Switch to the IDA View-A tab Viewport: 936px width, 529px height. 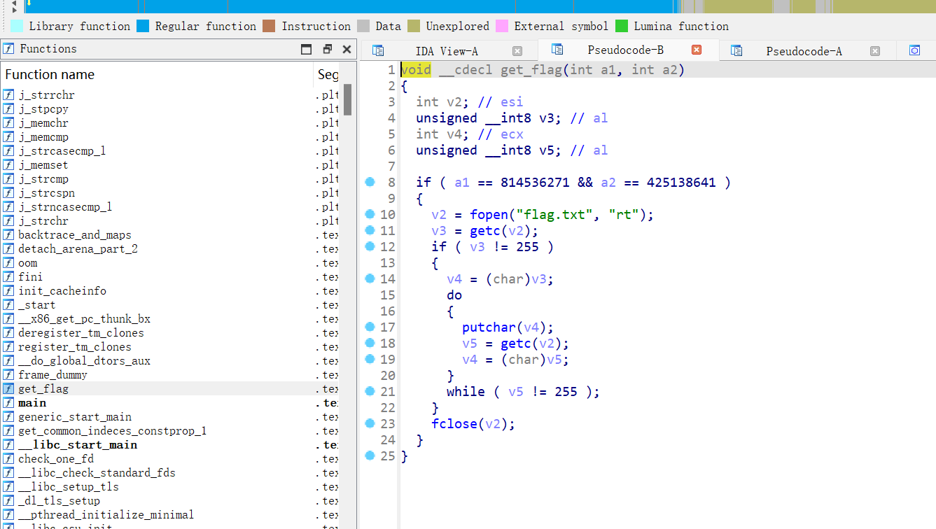click(x=447, y=51)
